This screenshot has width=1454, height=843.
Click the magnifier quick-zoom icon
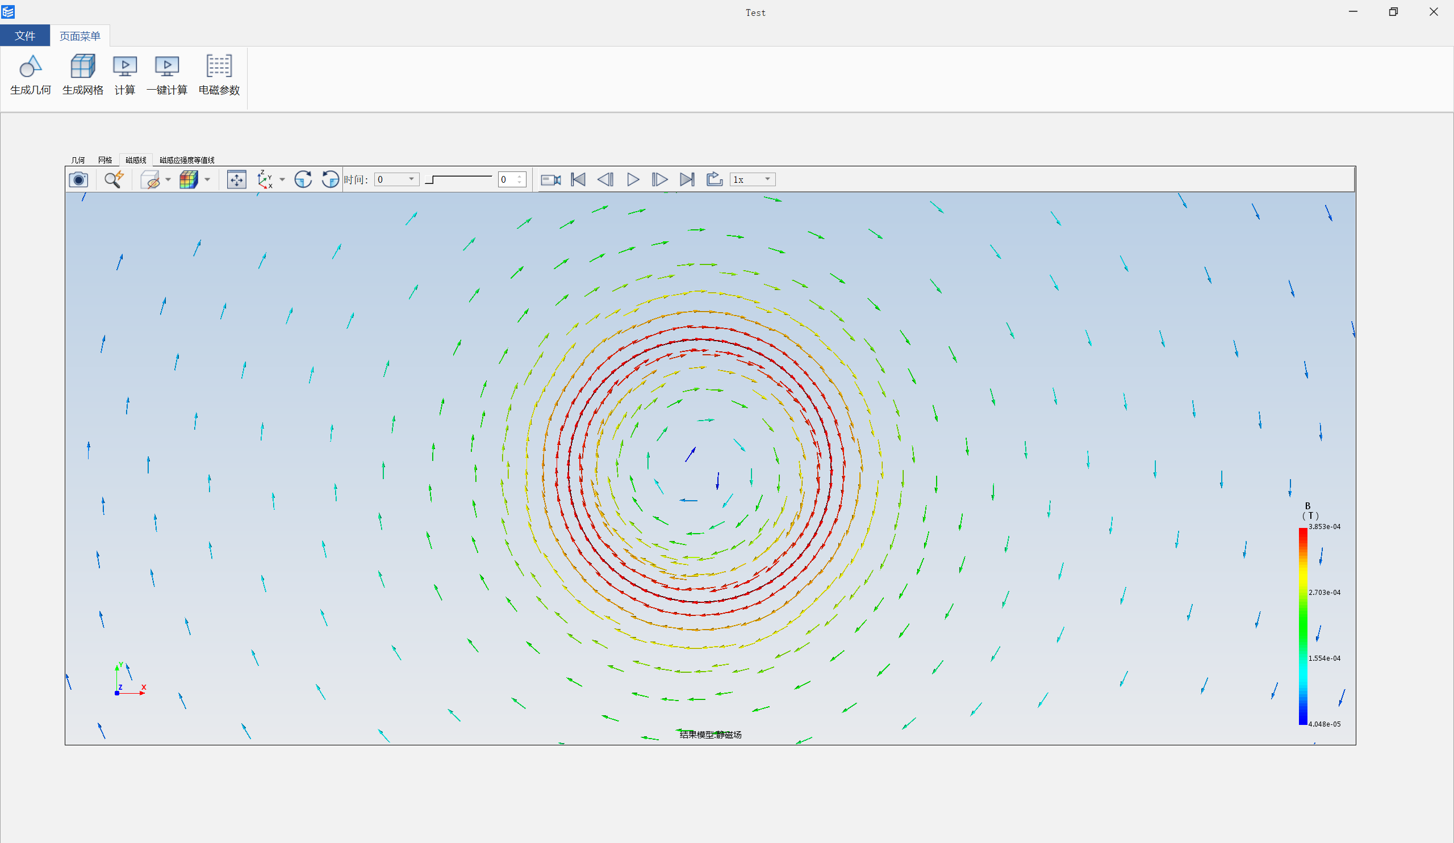[x=114, y=179]
